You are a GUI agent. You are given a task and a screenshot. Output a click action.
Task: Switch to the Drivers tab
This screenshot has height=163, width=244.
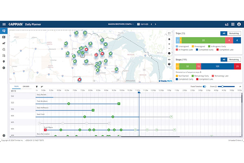26,86
